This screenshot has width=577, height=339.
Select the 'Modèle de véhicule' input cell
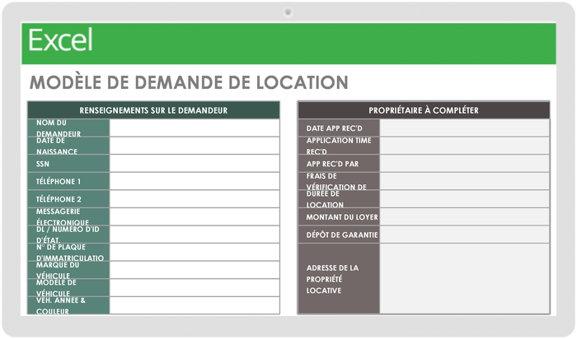coord(195,288)
